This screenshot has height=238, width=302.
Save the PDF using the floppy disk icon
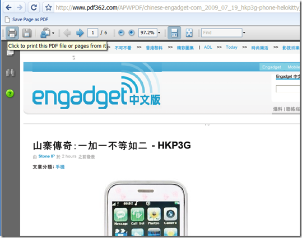[x=27, y=33]
